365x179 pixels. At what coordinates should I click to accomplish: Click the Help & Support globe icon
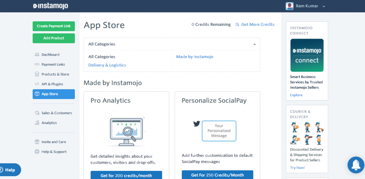(x=37, y=152)
